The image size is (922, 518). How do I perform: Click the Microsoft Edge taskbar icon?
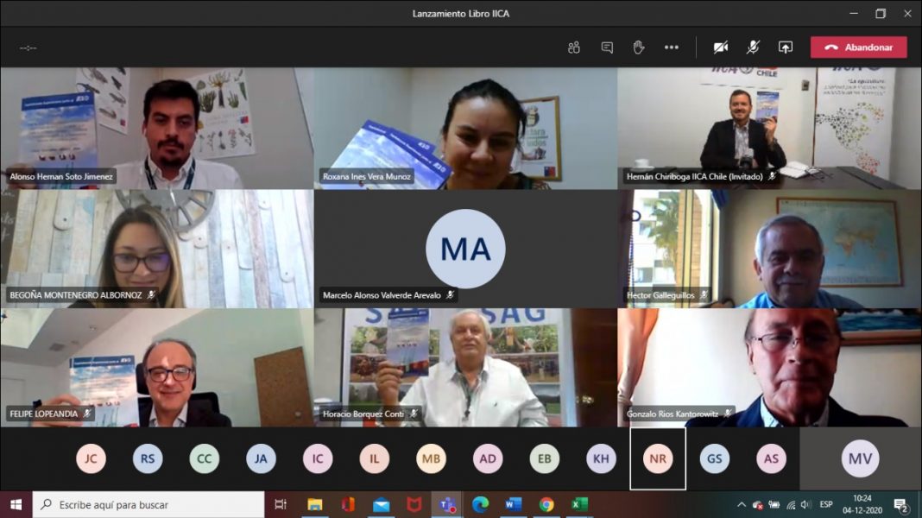[480, 504]
